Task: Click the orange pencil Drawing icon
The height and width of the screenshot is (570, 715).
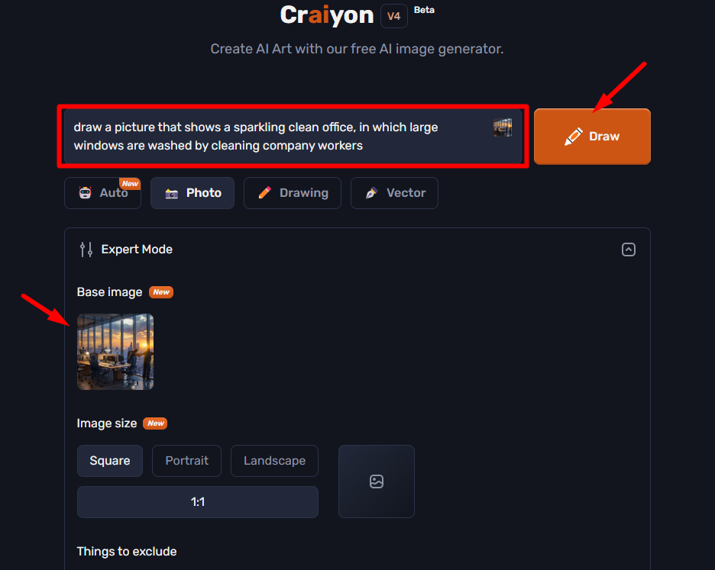Action: point(264,193)
